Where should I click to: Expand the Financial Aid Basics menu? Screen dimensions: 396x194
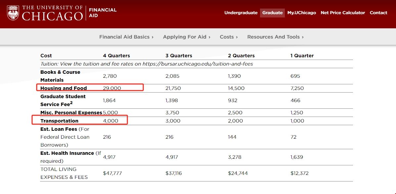pyautogui.click(x=126, y=37)
